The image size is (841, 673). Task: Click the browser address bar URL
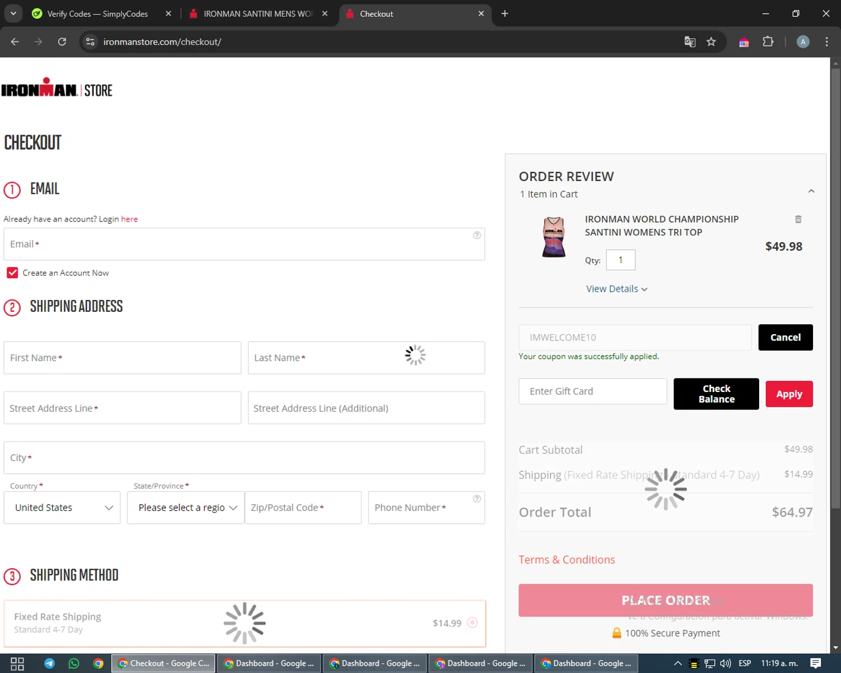(162, 42)
